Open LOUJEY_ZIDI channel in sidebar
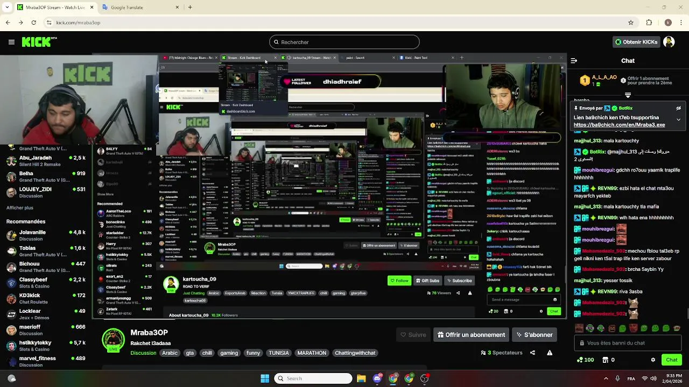 tap(46, 192)
